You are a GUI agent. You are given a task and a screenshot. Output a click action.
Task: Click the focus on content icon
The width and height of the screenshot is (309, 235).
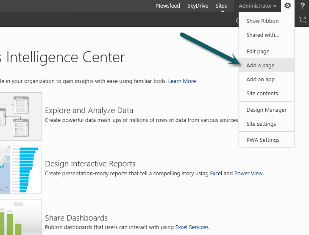[x=302, y=20]
